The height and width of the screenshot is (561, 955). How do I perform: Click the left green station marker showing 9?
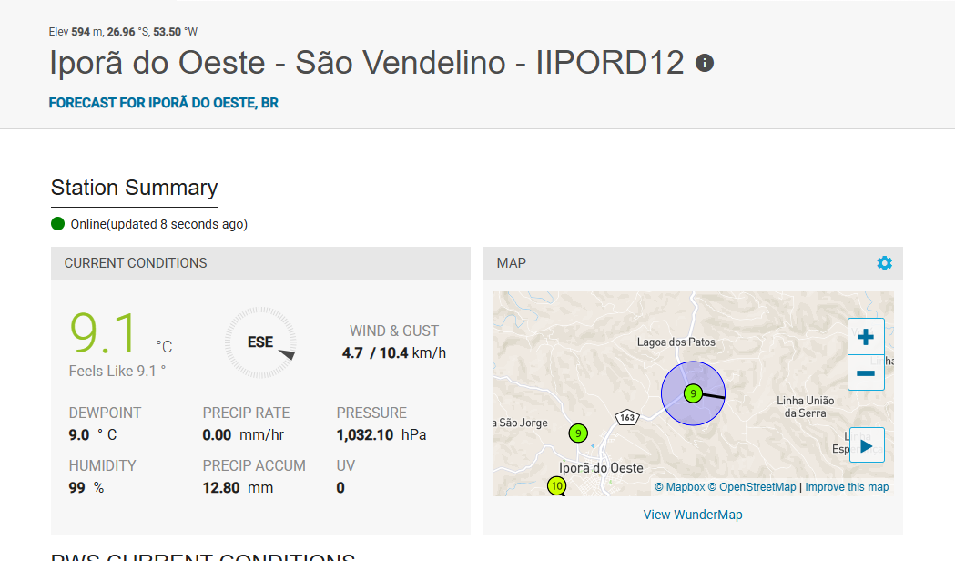coord(578,433)
